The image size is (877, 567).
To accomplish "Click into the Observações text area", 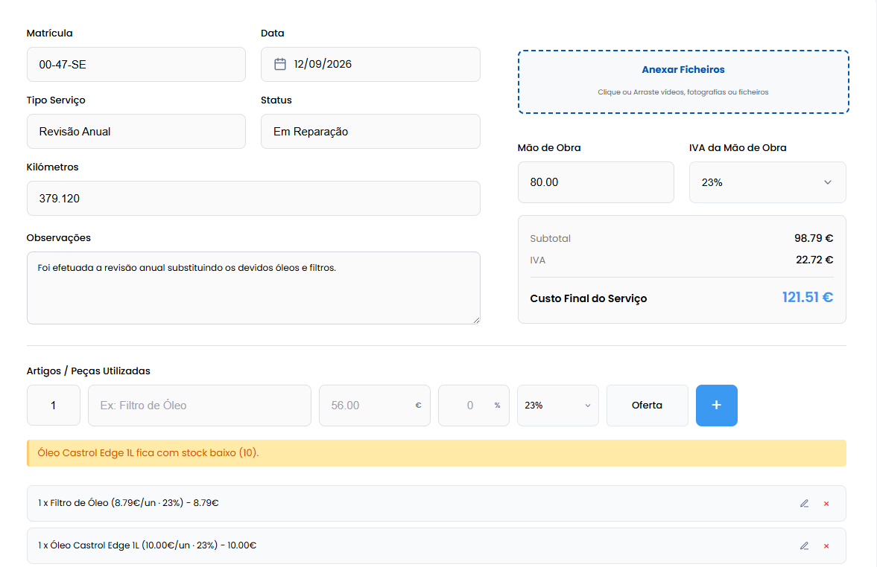I will pyautogui.click(x=253, y=288).
